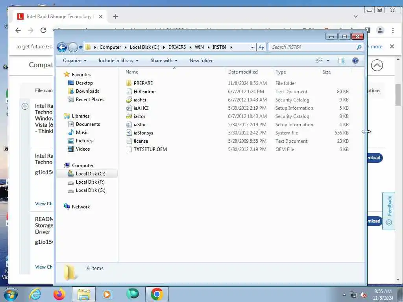Select the PREPARE folder icon

click(x=129, y=83)
